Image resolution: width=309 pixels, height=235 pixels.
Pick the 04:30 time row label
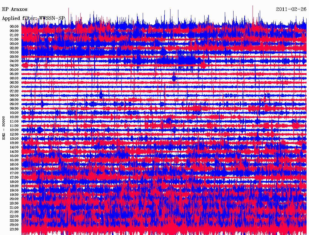coord(14,65)
